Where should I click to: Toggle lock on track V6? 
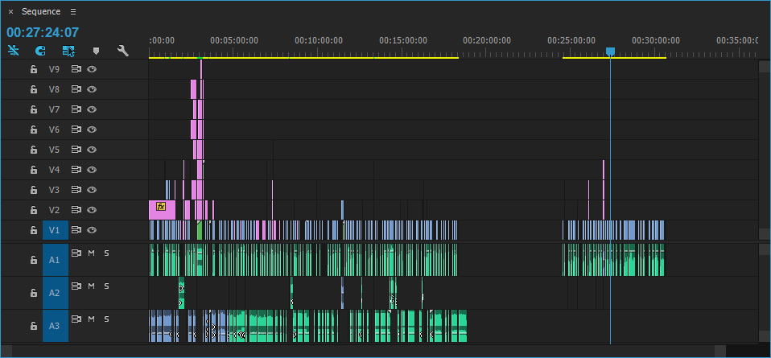click(34, 130)
